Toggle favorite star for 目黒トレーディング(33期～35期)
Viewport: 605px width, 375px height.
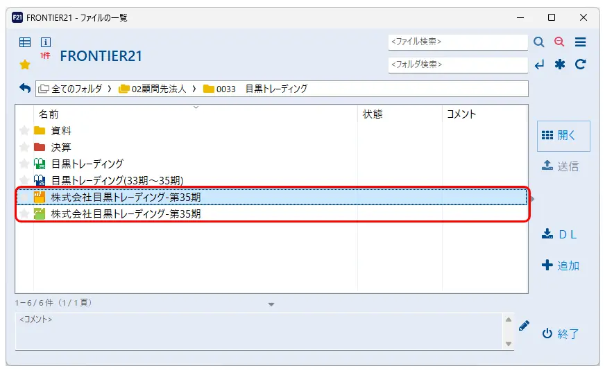click(x=24, y=180)
